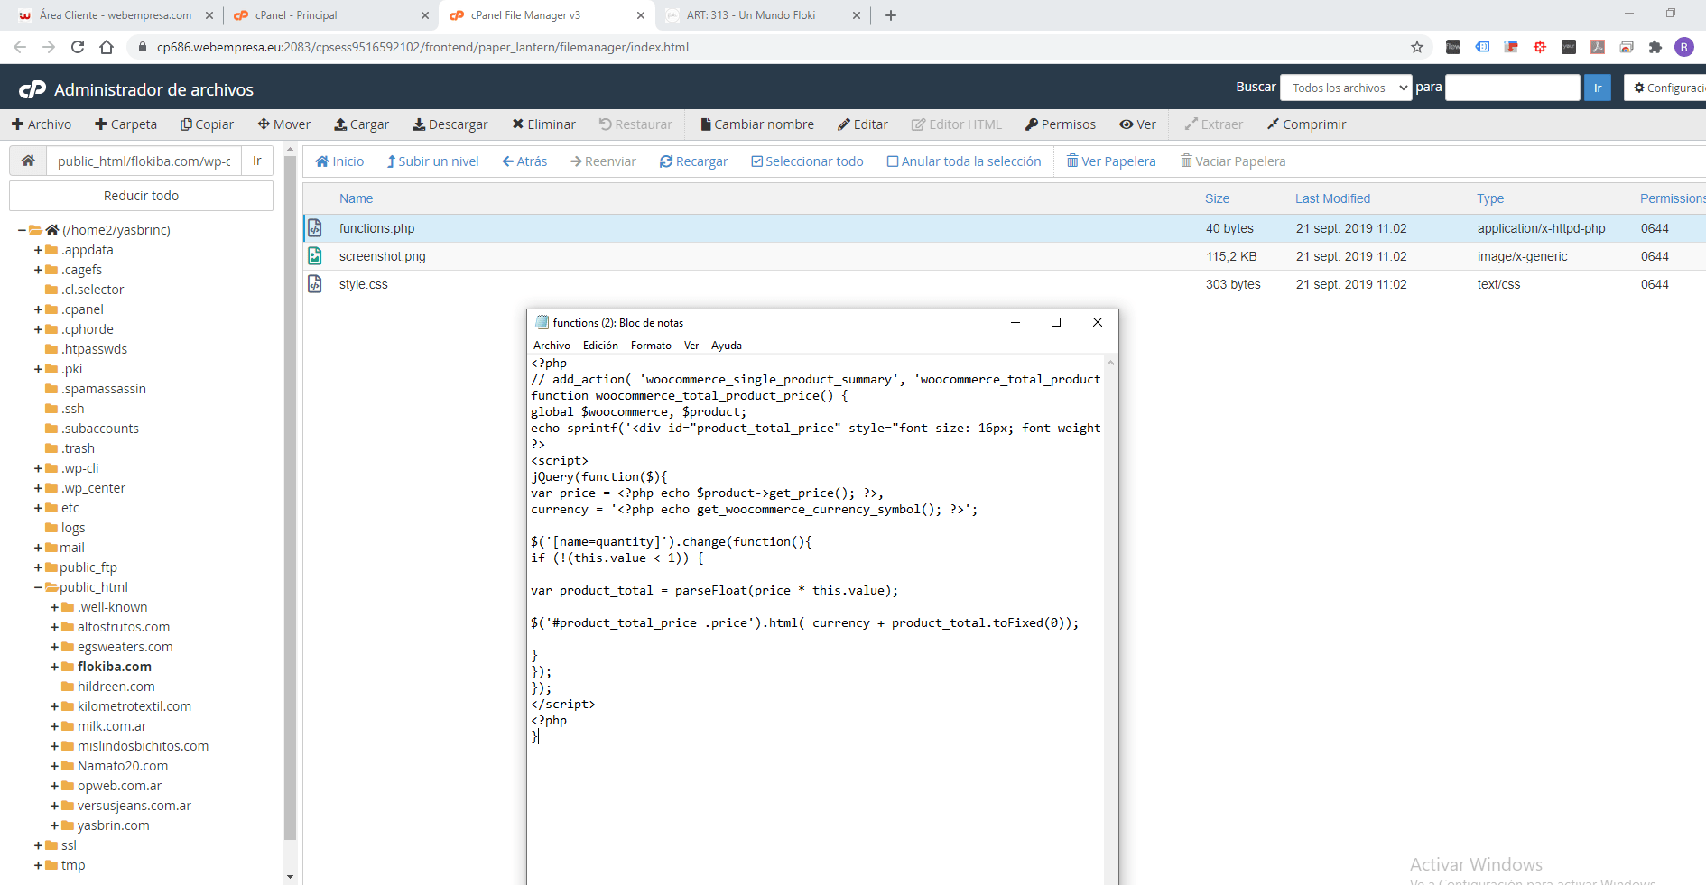This screenshot has height=885, width=1706.
Task: Click Cargar to upload a file
Action: point(361,124)
